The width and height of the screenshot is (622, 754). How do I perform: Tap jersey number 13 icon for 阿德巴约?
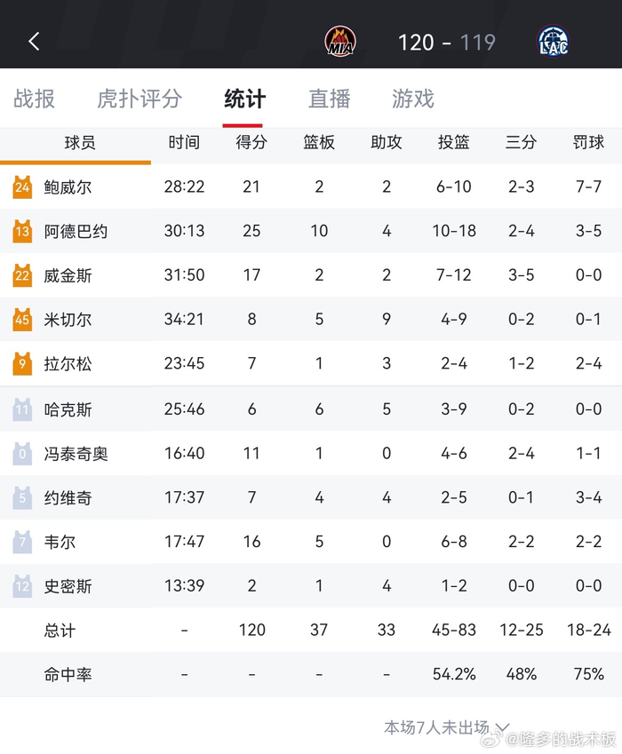click(22, 231)
